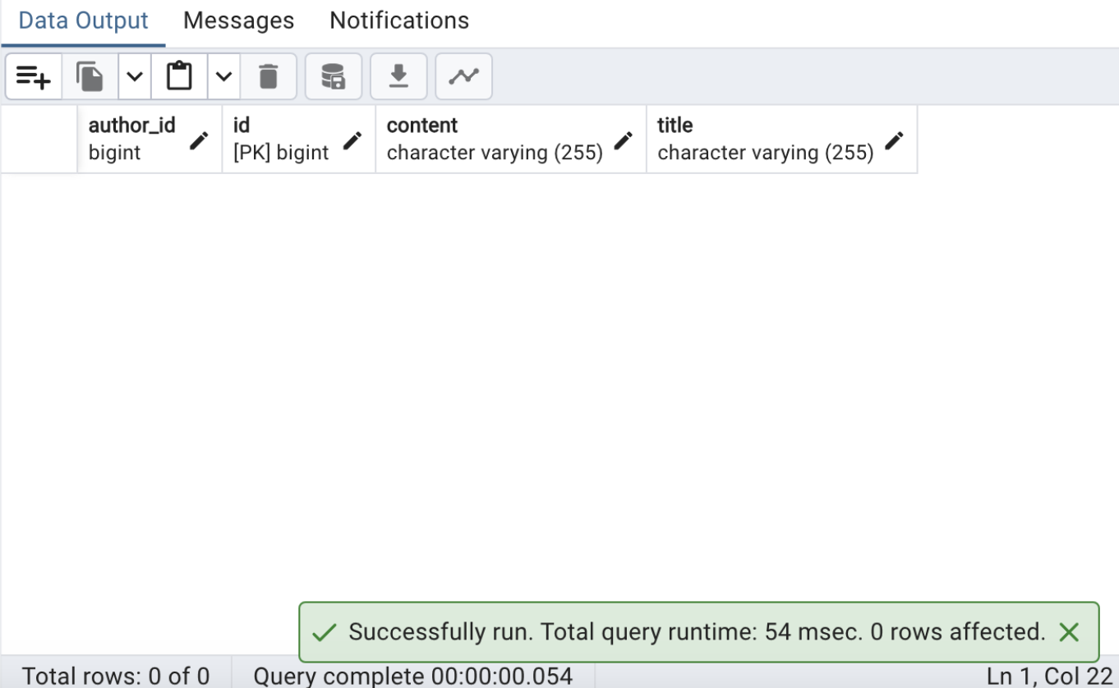Download the results as a file
The image size is (1119, 688).
click(398, 77)
